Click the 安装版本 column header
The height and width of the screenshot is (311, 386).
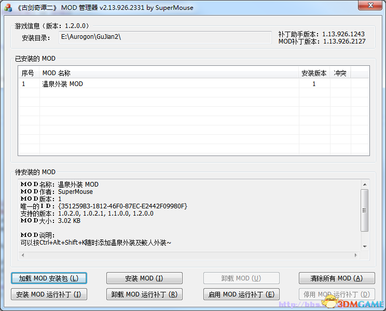(x=314, y=73)
